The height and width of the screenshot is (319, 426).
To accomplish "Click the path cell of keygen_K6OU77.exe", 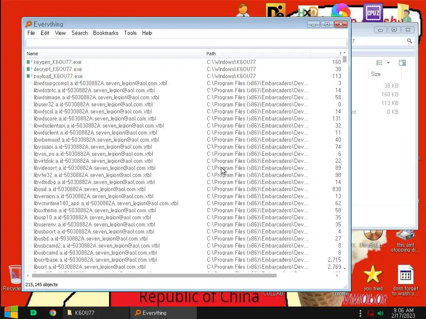I will tap(231, 62).
